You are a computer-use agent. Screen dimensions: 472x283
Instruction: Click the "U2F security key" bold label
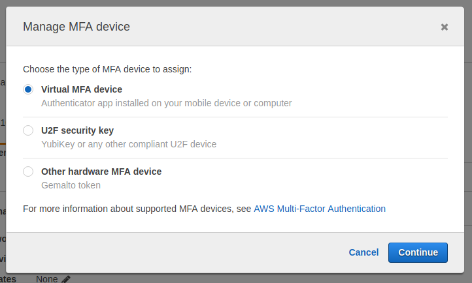[x=77, y=130]
